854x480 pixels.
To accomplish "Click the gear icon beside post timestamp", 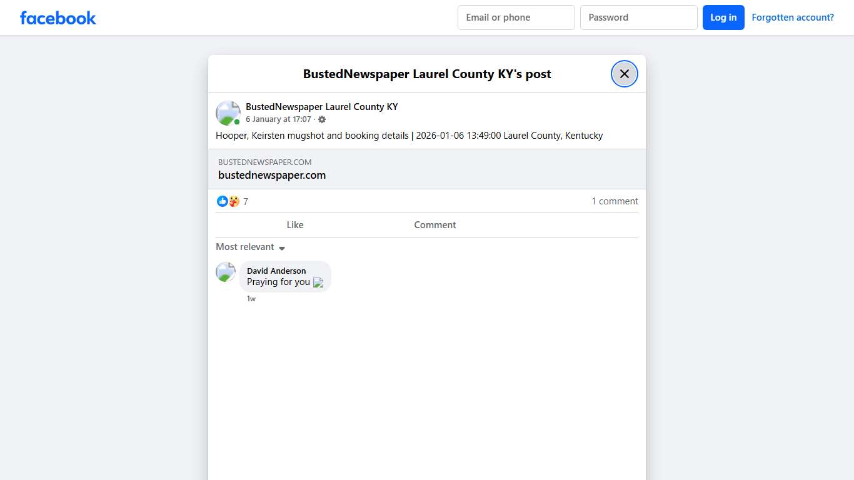I will [x=322, y=119].
